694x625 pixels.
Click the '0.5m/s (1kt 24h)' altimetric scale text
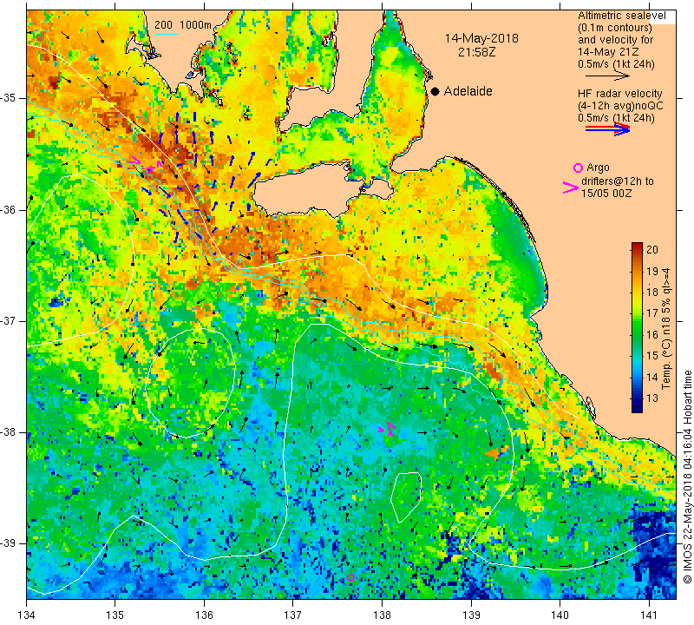(616, 64)
